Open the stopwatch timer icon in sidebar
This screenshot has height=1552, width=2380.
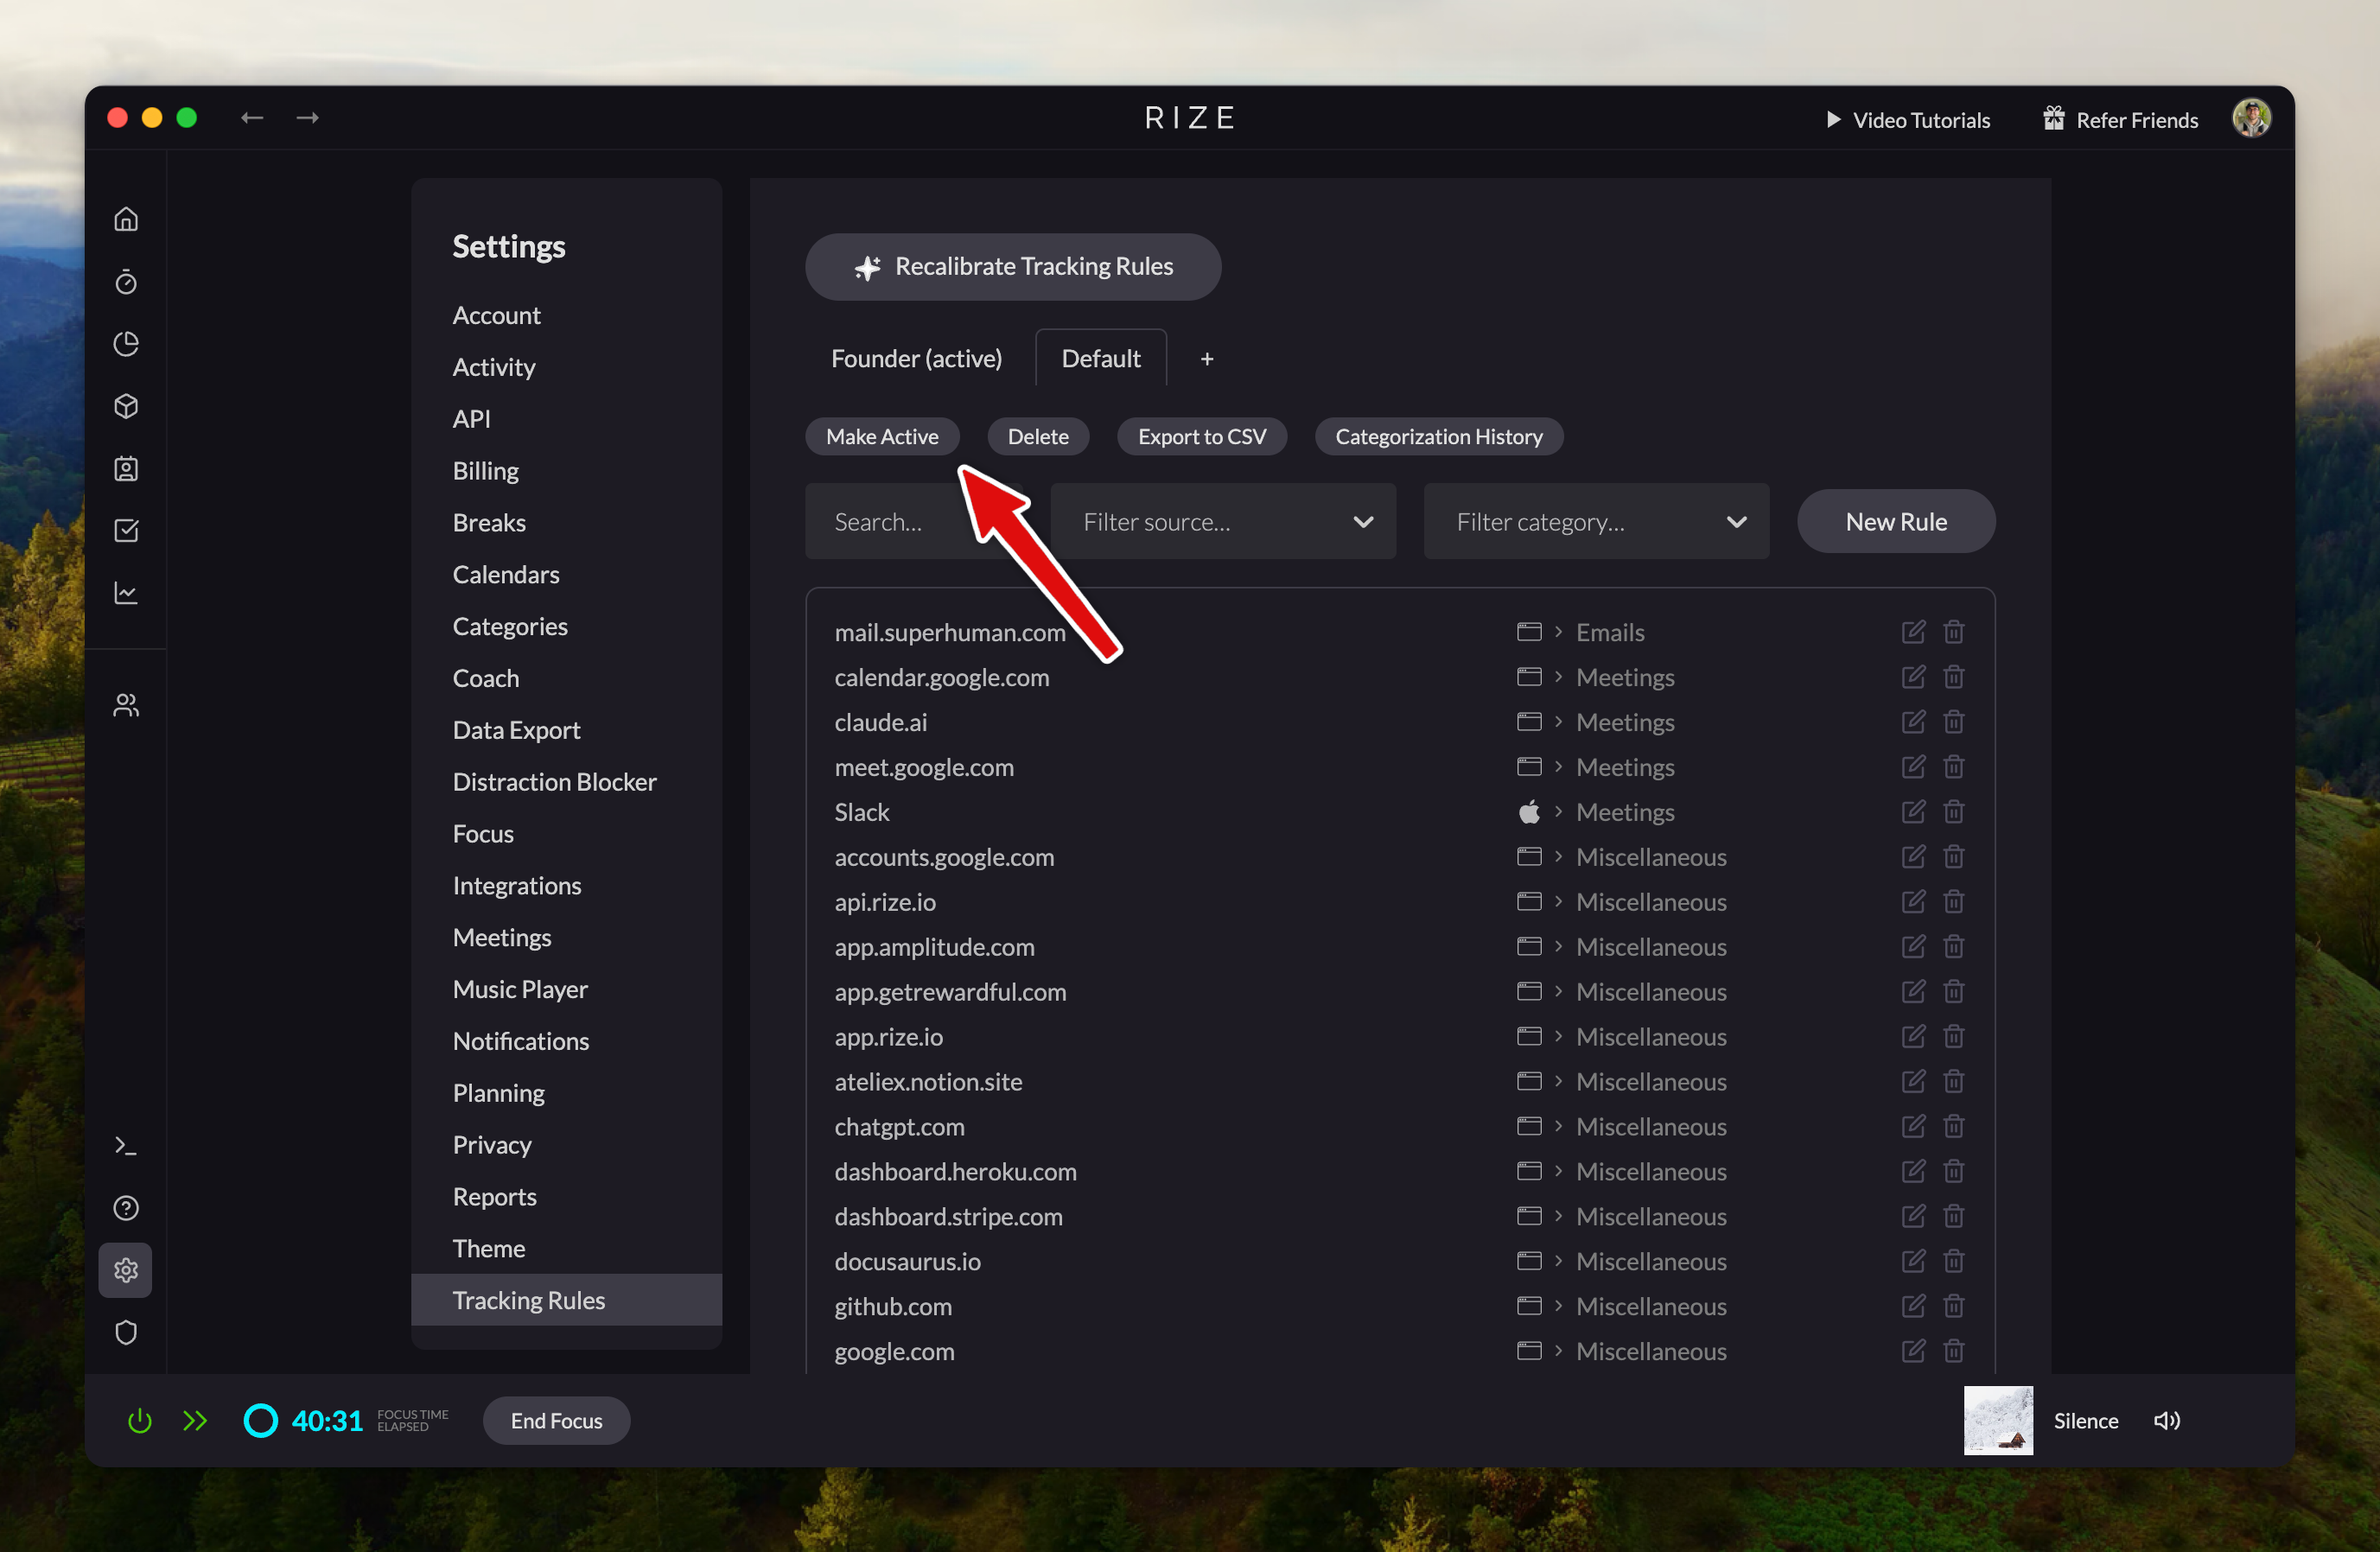pos(126,282)
